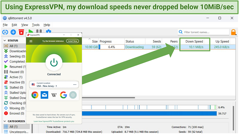Screen dimensions: 239x134
Task: Add a new shortcut in ExpressVPN
Action: click(x=73, y=95)
